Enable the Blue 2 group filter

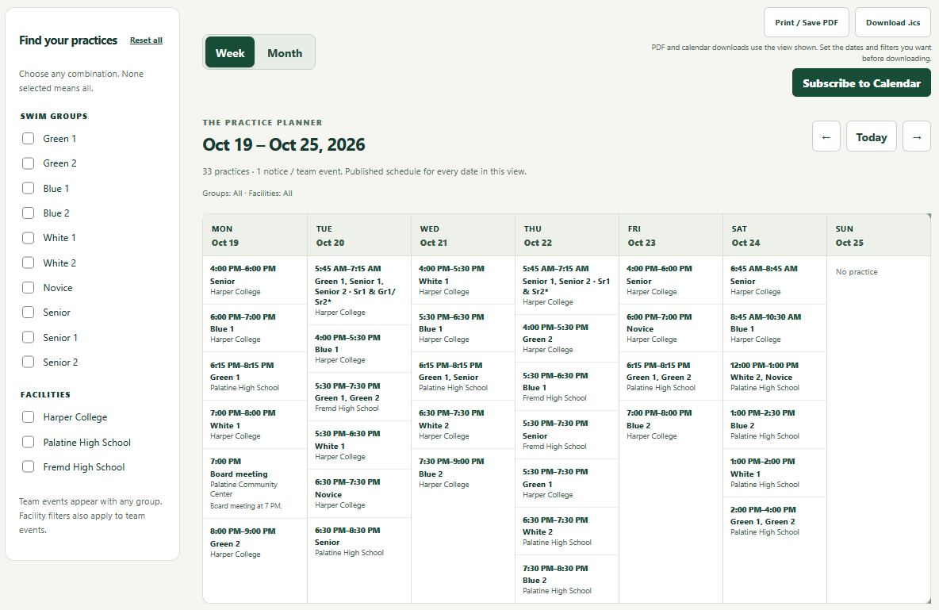tap(28, 213)
